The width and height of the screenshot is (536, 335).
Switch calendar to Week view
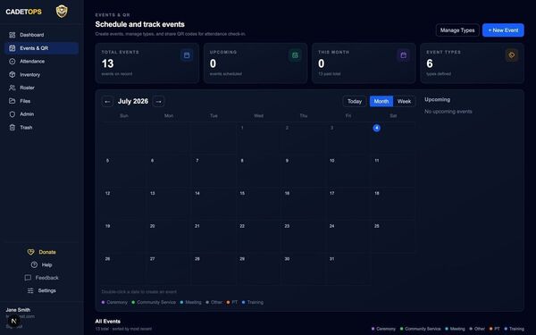[404, 101]
